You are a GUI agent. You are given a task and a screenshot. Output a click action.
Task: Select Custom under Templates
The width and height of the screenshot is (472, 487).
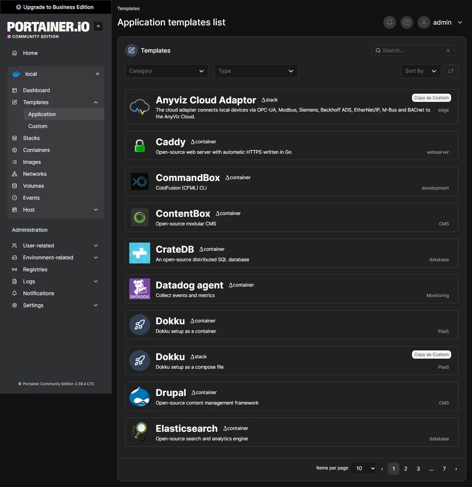pyautogui.click(x=64, y=126)
